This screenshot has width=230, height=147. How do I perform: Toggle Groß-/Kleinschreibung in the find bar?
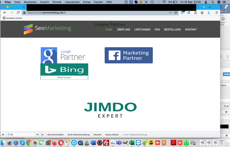pos(79,134)
